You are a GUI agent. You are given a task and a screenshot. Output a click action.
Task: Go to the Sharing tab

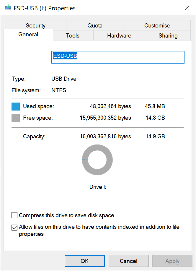point(168,35)
